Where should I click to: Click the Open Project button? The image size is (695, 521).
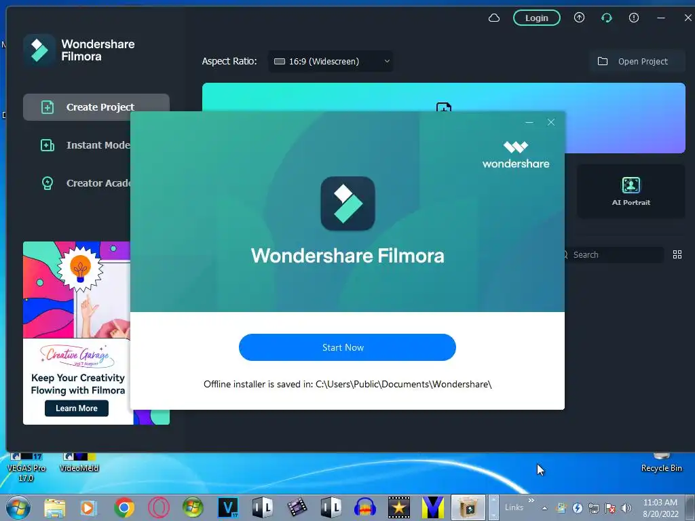[x=637, y=61]
